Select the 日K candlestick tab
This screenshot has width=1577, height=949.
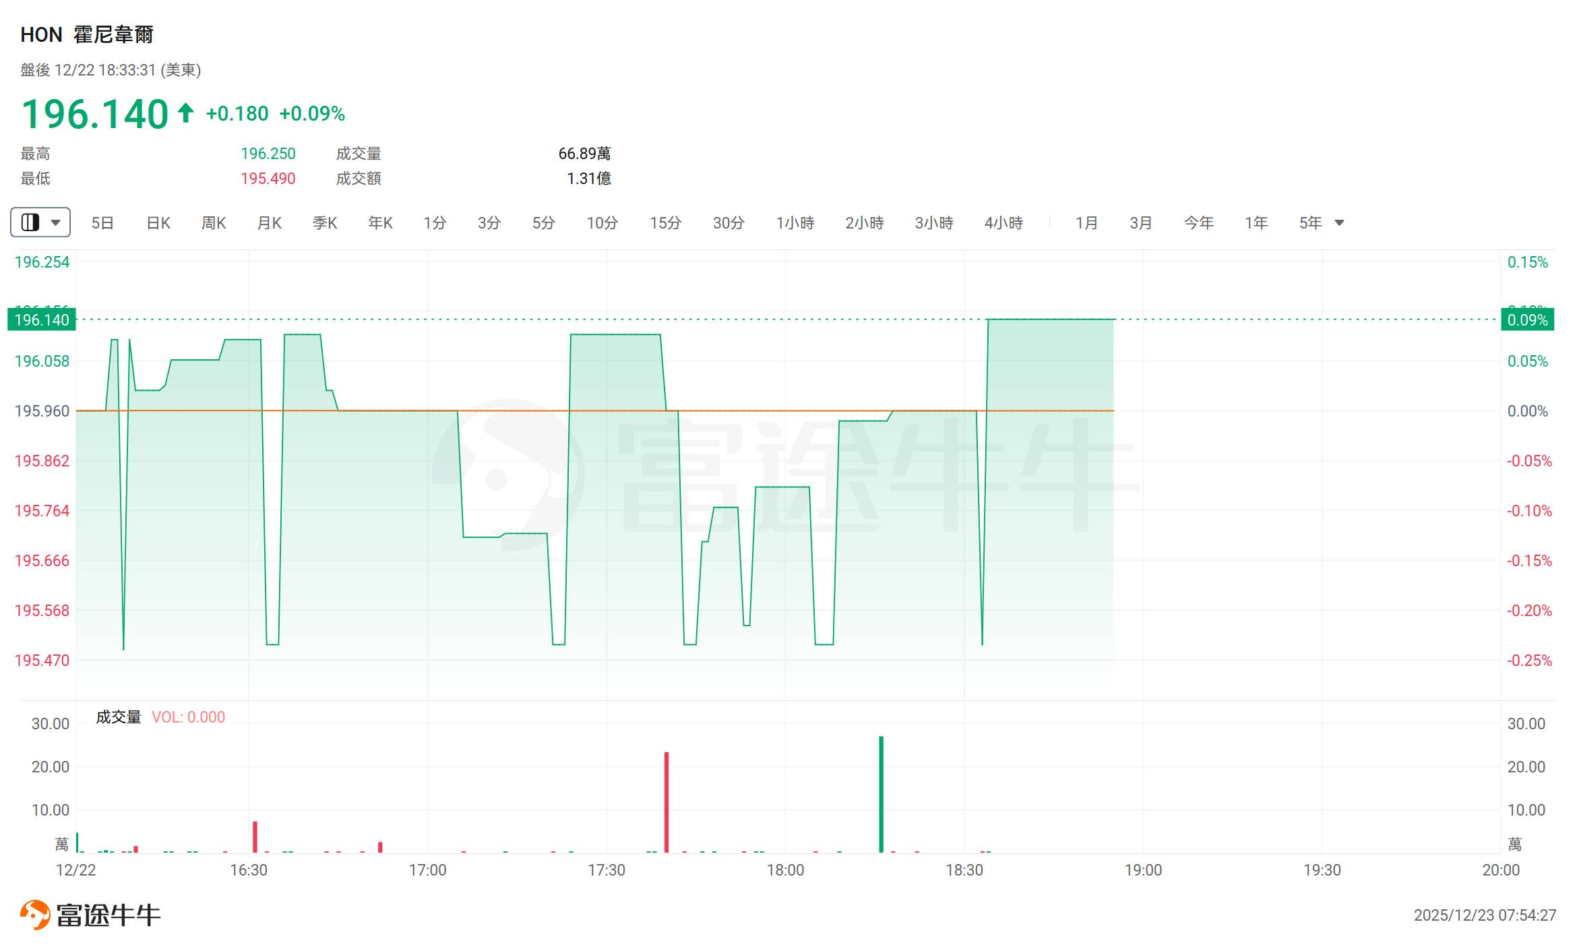(x=158, y=222)
